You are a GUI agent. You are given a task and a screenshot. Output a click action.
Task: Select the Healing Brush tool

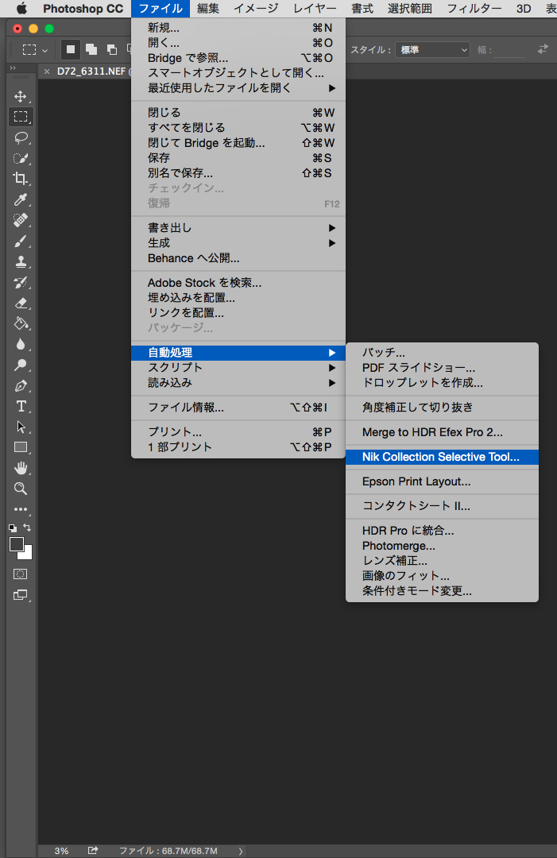[x=20, y=220]
